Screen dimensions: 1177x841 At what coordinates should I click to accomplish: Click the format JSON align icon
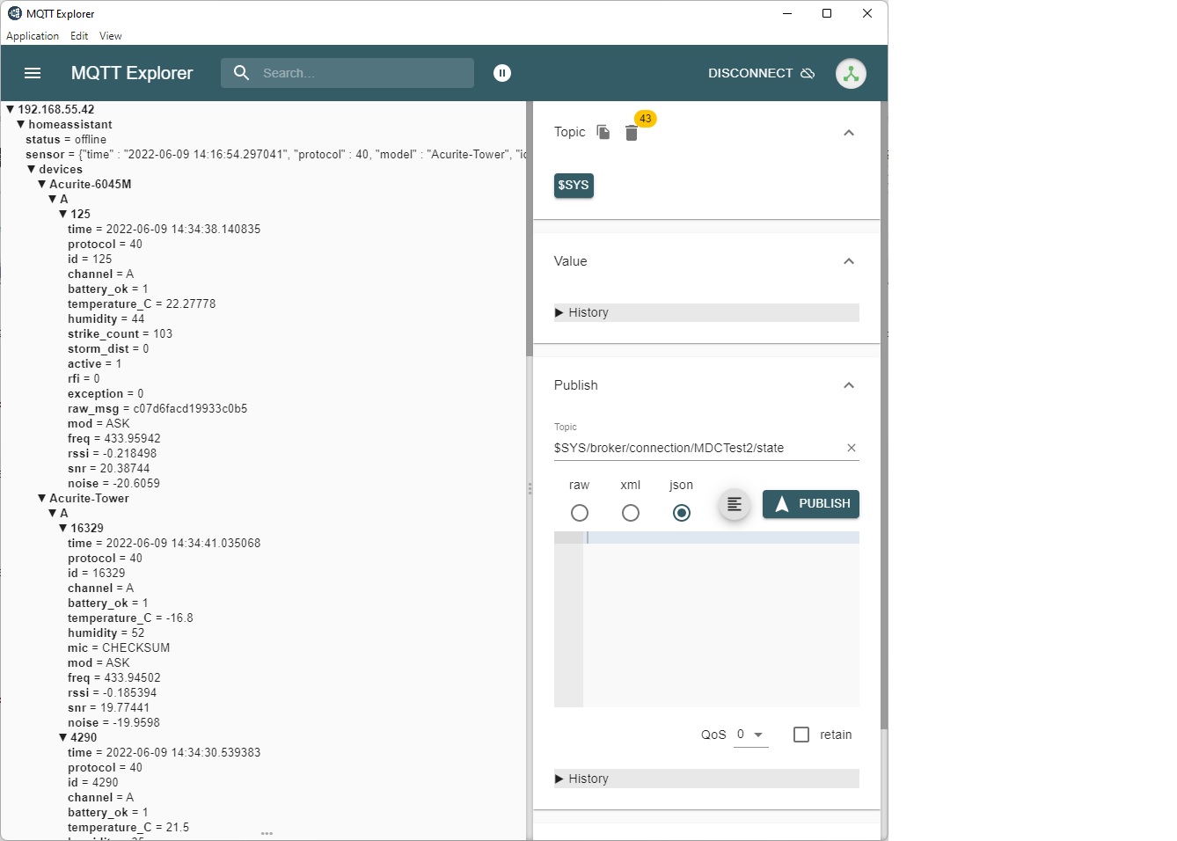[735, 504]
